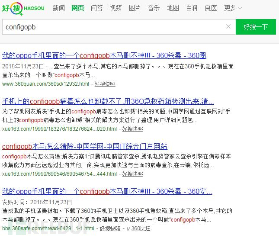279x238 pixels.
Task: Open 好搜快照 for xue163.com 183276824 result
Action: 132,129
